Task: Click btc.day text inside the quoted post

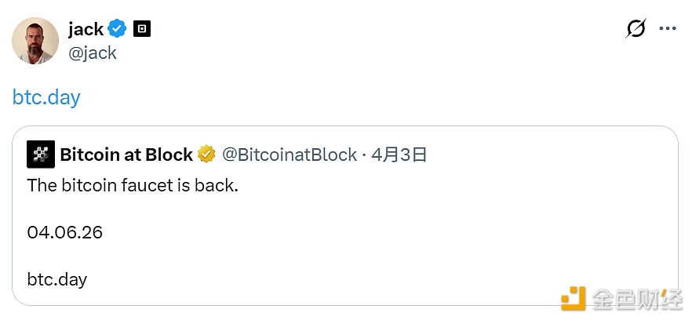Action: click(56, 279)
